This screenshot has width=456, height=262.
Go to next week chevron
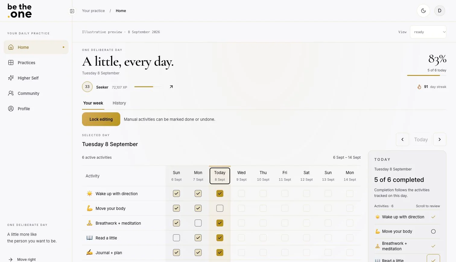[x=440, y=139]
